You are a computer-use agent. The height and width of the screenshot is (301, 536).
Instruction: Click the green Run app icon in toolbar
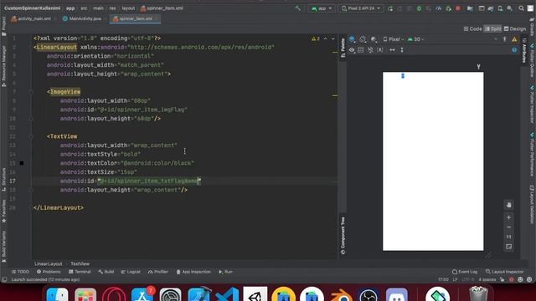[x=390, y=8]
